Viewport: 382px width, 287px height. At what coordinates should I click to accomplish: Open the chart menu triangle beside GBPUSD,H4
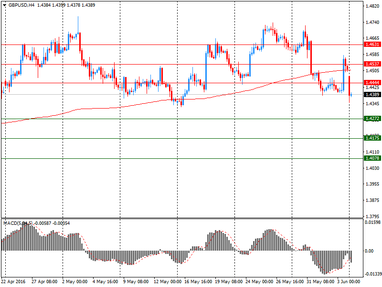[x=4, y=5]
